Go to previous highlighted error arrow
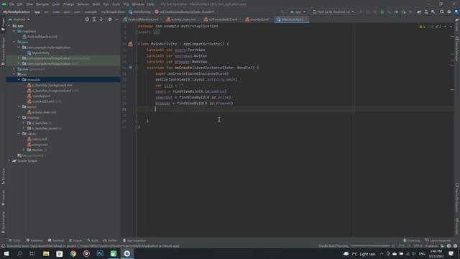Viewport: 460px width, 259px height. 445,27
